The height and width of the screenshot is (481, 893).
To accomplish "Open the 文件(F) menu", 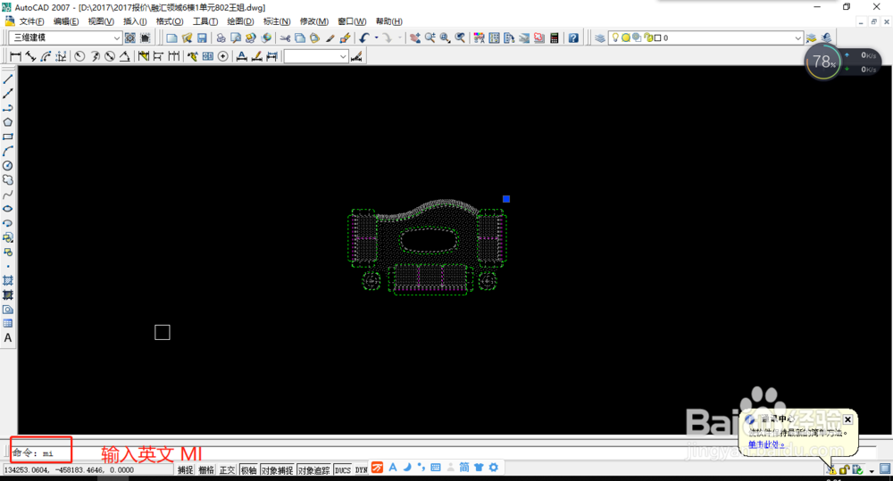I will click(x=31, y=21).
